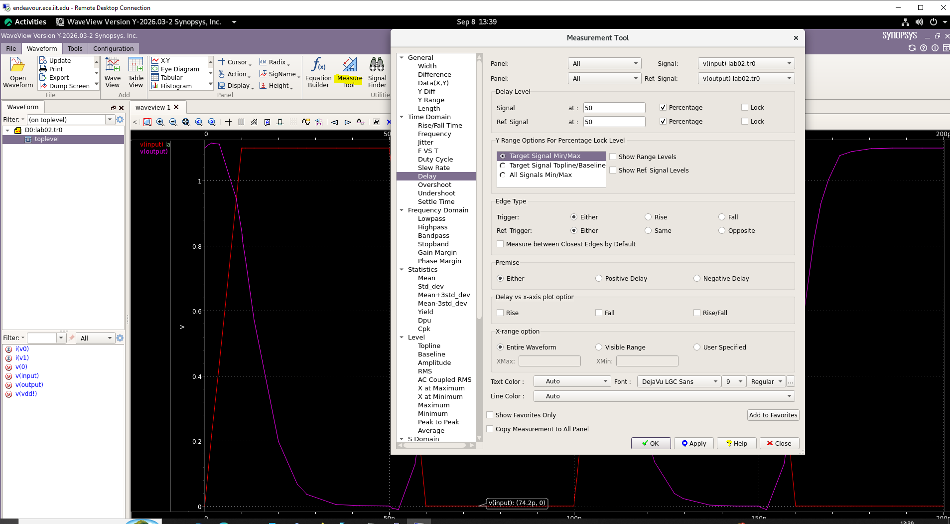
Task: Select Slew Rate measurement
Action: 433,168
